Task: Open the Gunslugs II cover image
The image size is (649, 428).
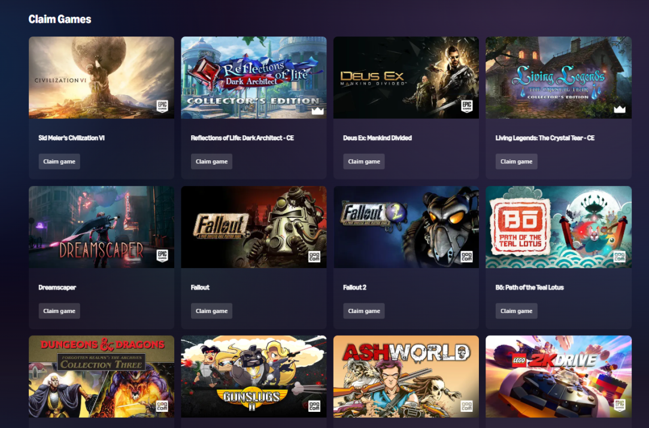Action: pyautogui.click(x=254, y=377)
